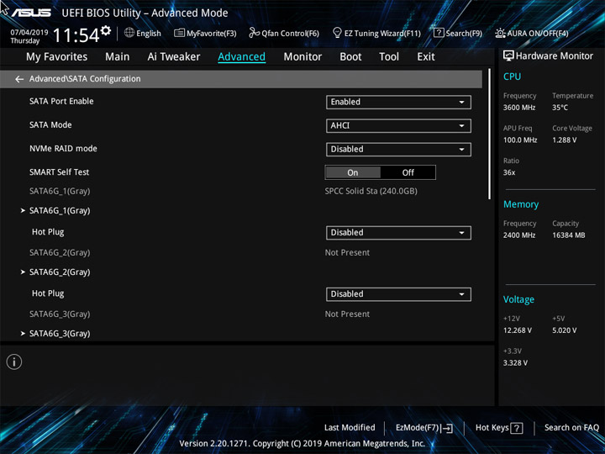Select the Advanced tab
Image resolution: width=605 pixels, height=454 pixels.
[241, 57]
